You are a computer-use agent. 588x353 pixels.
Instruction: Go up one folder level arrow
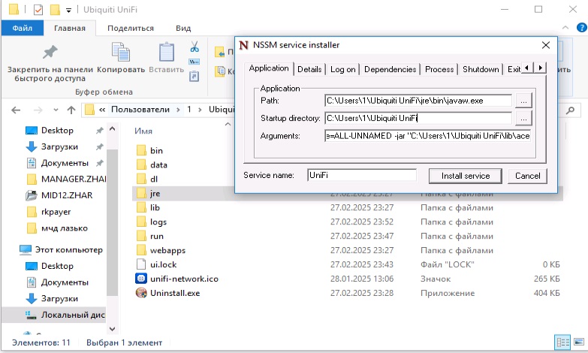(x=71, y=110)
